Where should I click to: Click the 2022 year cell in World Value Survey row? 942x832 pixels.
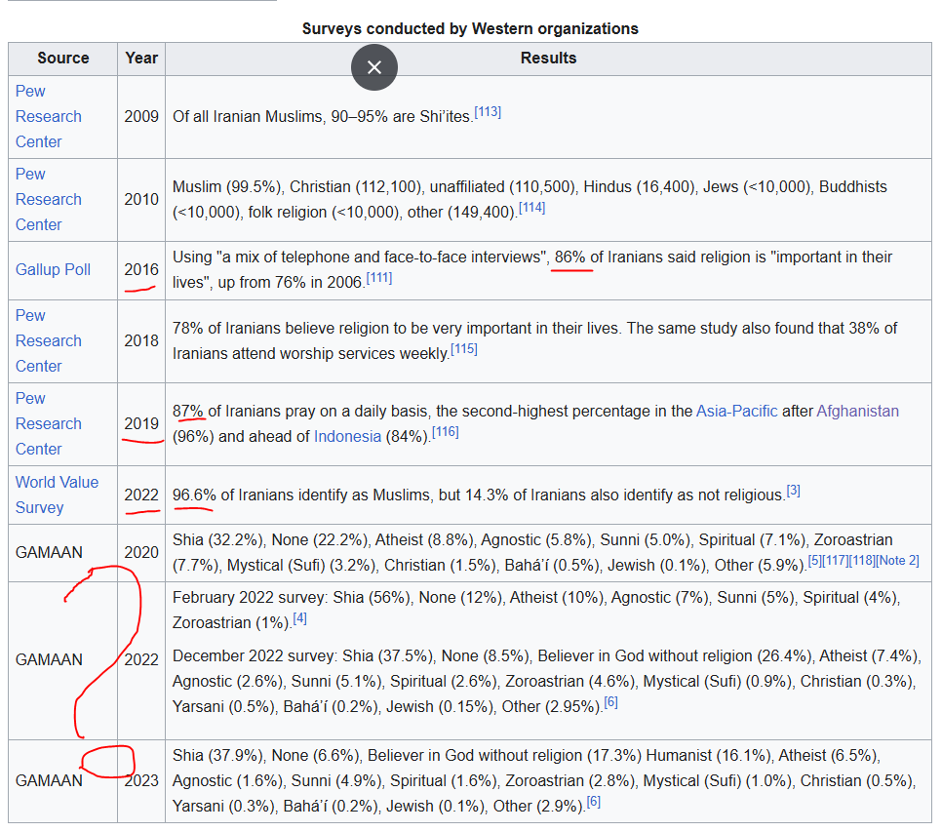(141, 495)
